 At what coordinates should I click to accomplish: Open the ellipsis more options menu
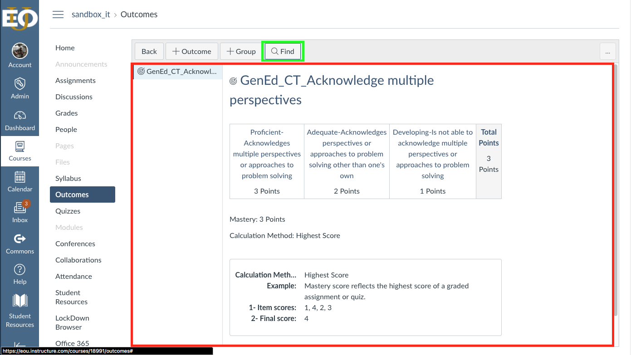coord(608,51)
